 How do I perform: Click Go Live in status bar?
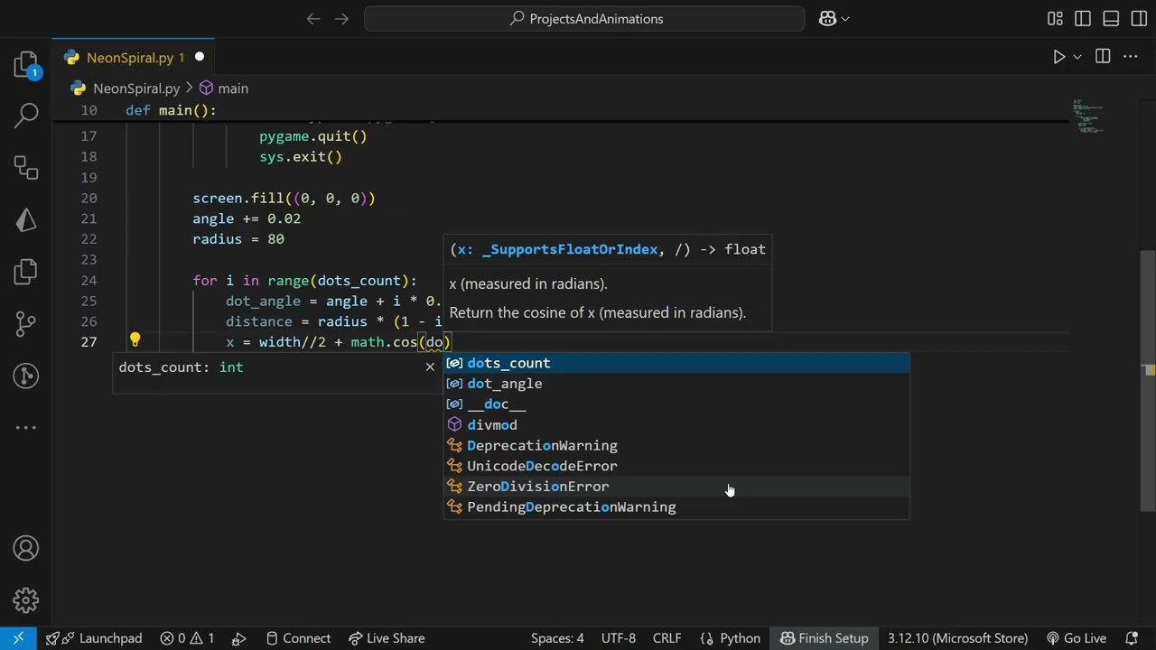(1077, 638)
